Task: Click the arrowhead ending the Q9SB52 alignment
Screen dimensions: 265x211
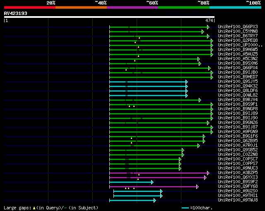Action: [183, 150]
